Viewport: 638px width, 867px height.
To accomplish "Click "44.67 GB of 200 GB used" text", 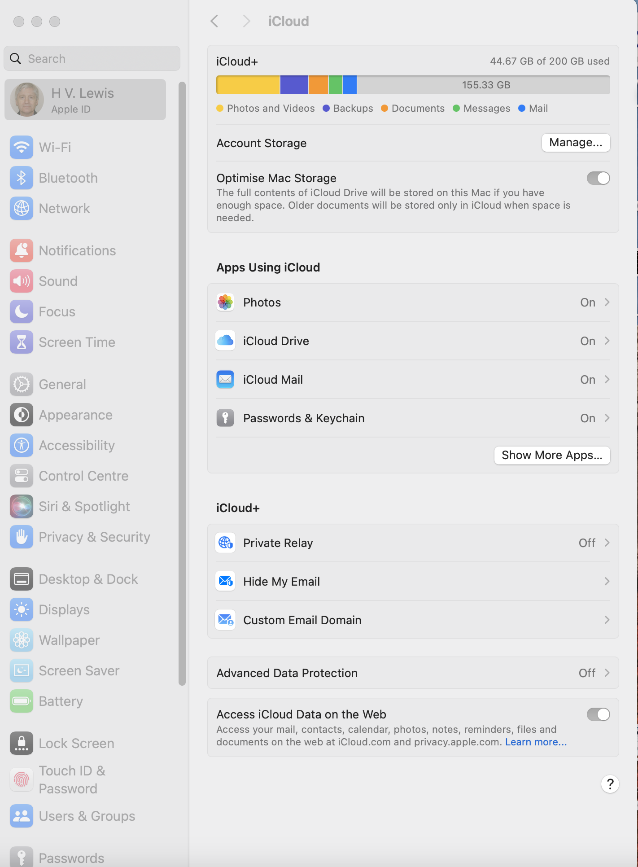I will coord(550,61).
